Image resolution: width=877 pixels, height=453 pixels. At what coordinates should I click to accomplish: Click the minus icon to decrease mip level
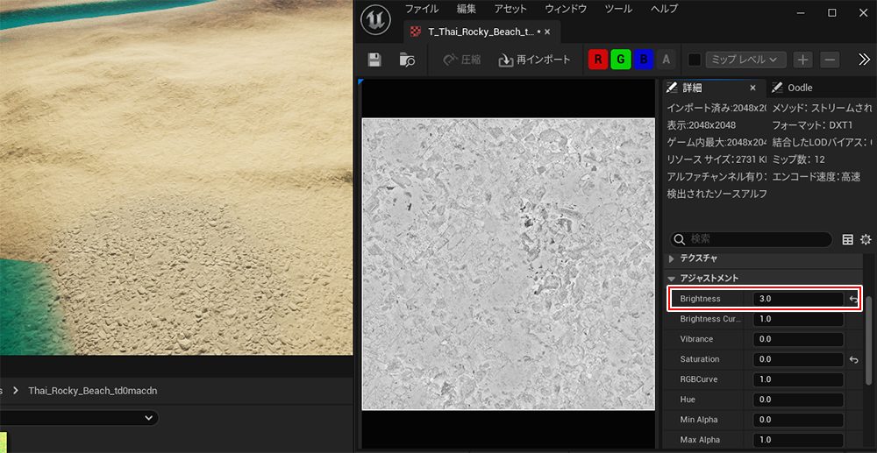click(830, 60)
